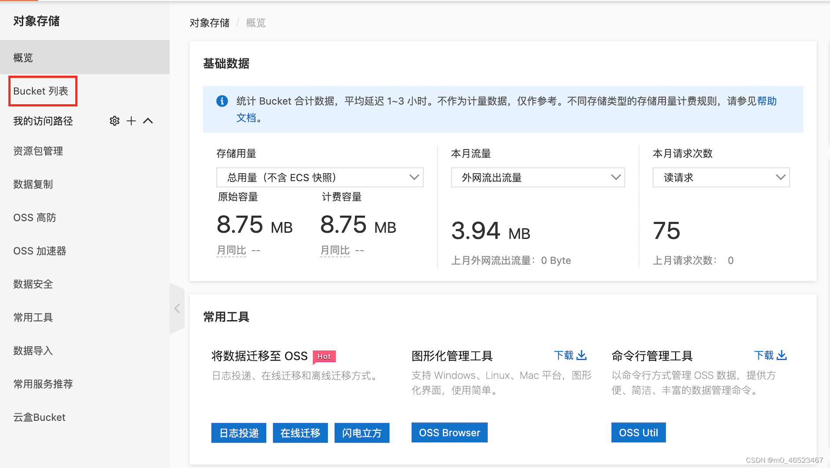Click the 将数据迁移至 OSS heading

point(260,356)
